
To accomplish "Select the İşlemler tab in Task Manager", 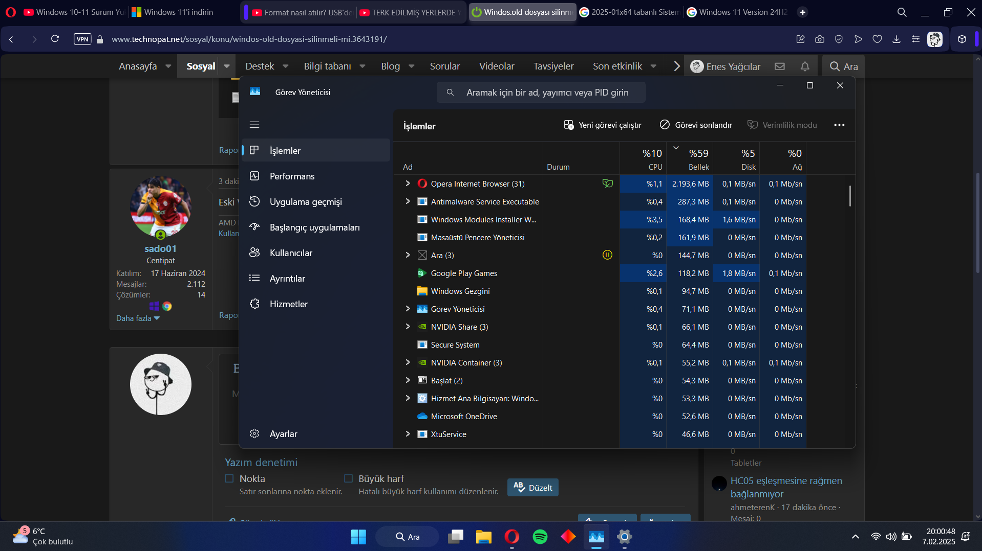I will (x=316, y=150).
